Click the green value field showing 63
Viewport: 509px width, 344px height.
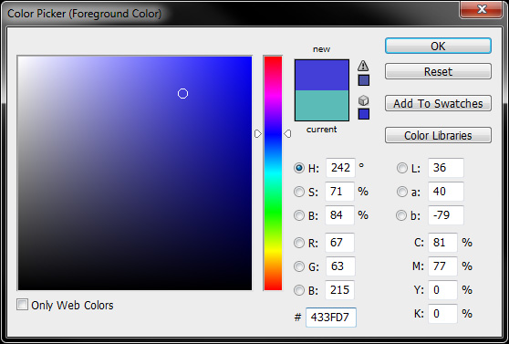(x=340, y=266)
